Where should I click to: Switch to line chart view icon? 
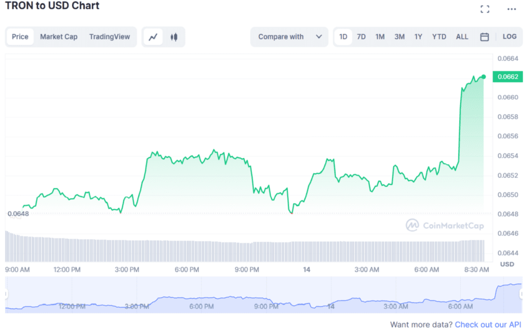[x=153, y=37]
